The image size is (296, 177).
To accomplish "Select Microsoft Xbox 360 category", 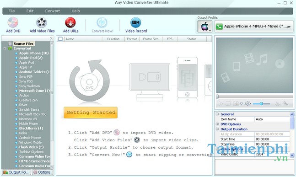I will click(x=32, y=114).
